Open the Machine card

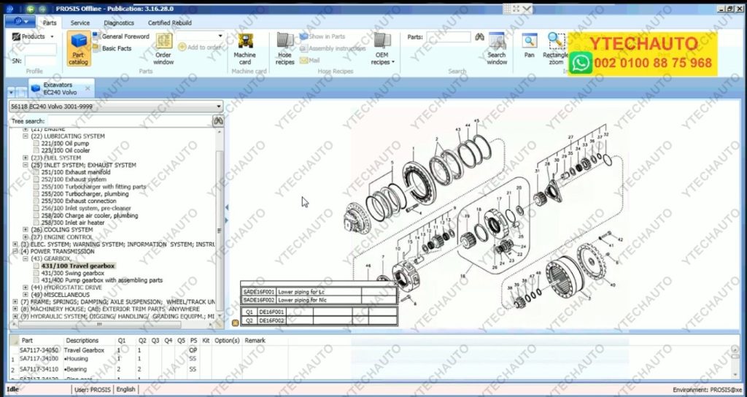[x=245, y=49]
